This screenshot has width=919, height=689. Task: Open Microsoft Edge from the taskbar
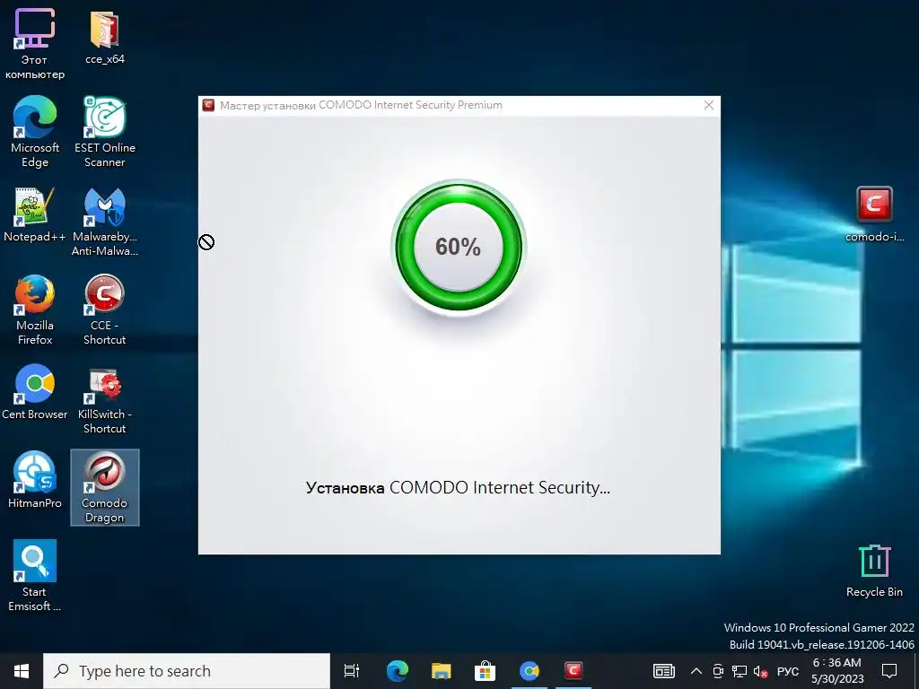click(x=397, y=671)
